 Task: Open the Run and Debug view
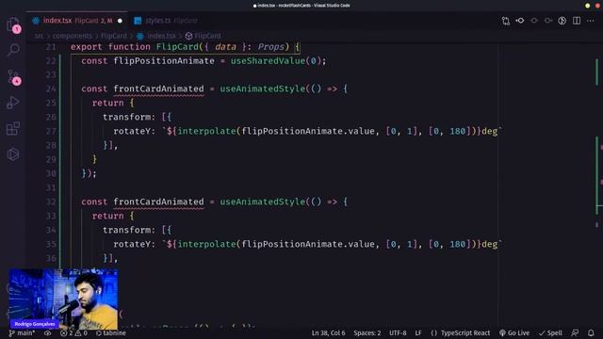[x=13, y=103]
